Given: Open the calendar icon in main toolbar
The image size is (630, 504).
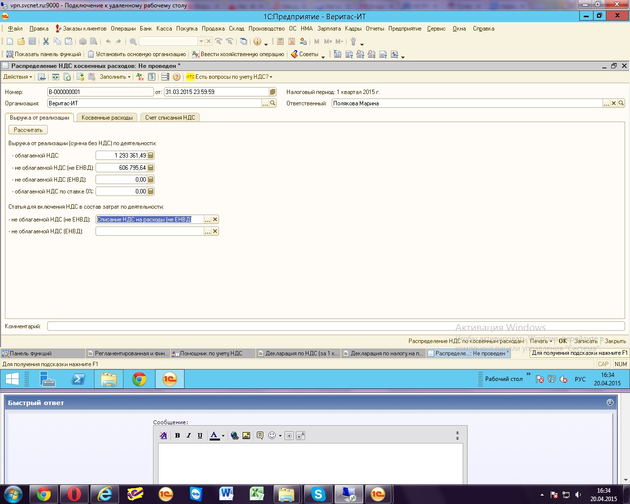Looking at the screenshot, I should tap(292, 41).
